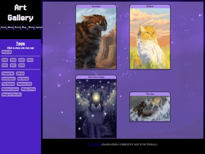Viewport: 205px width, 154px height.
Task: Open the Shrine nav item
Action: pyautogui.click(x=31, y=27)
